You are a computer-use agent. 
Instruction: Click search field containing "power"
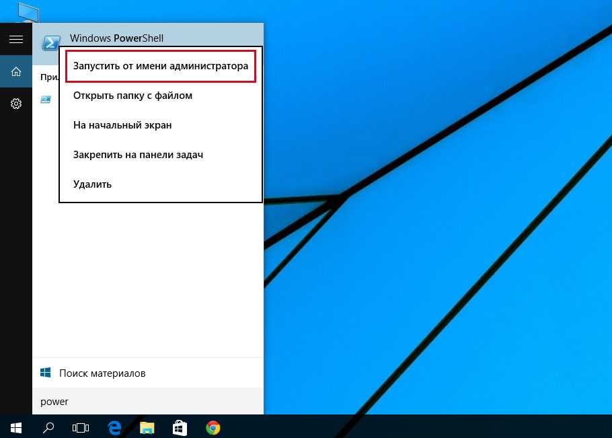coord(148,402)
